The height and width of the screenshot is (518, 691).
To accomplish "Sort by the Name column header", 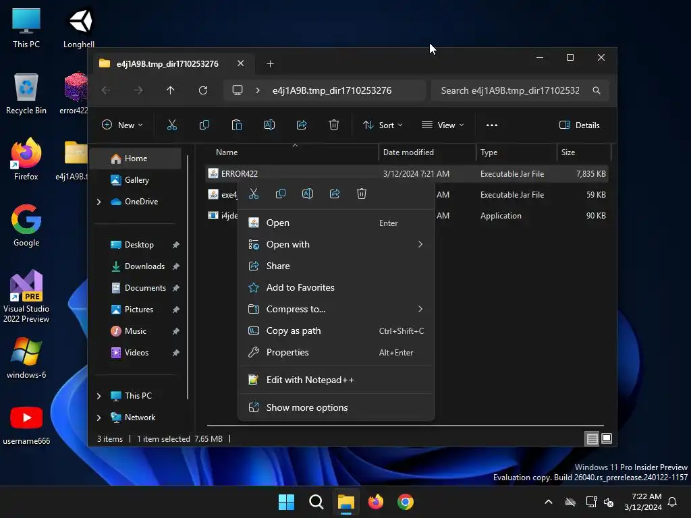I will pos(292,152).
